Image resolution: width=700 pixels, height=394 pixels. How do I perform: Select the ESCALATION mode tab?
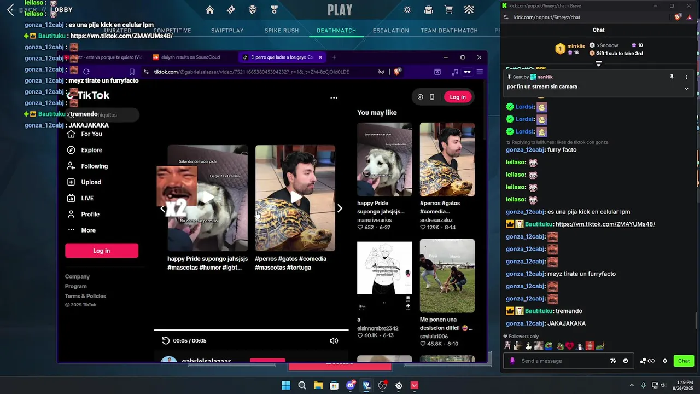[x=391, y=31]
